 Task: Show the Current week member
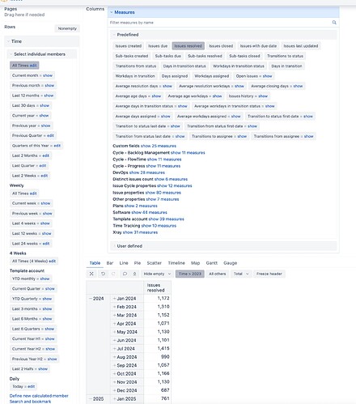click(x=45, y=203)
